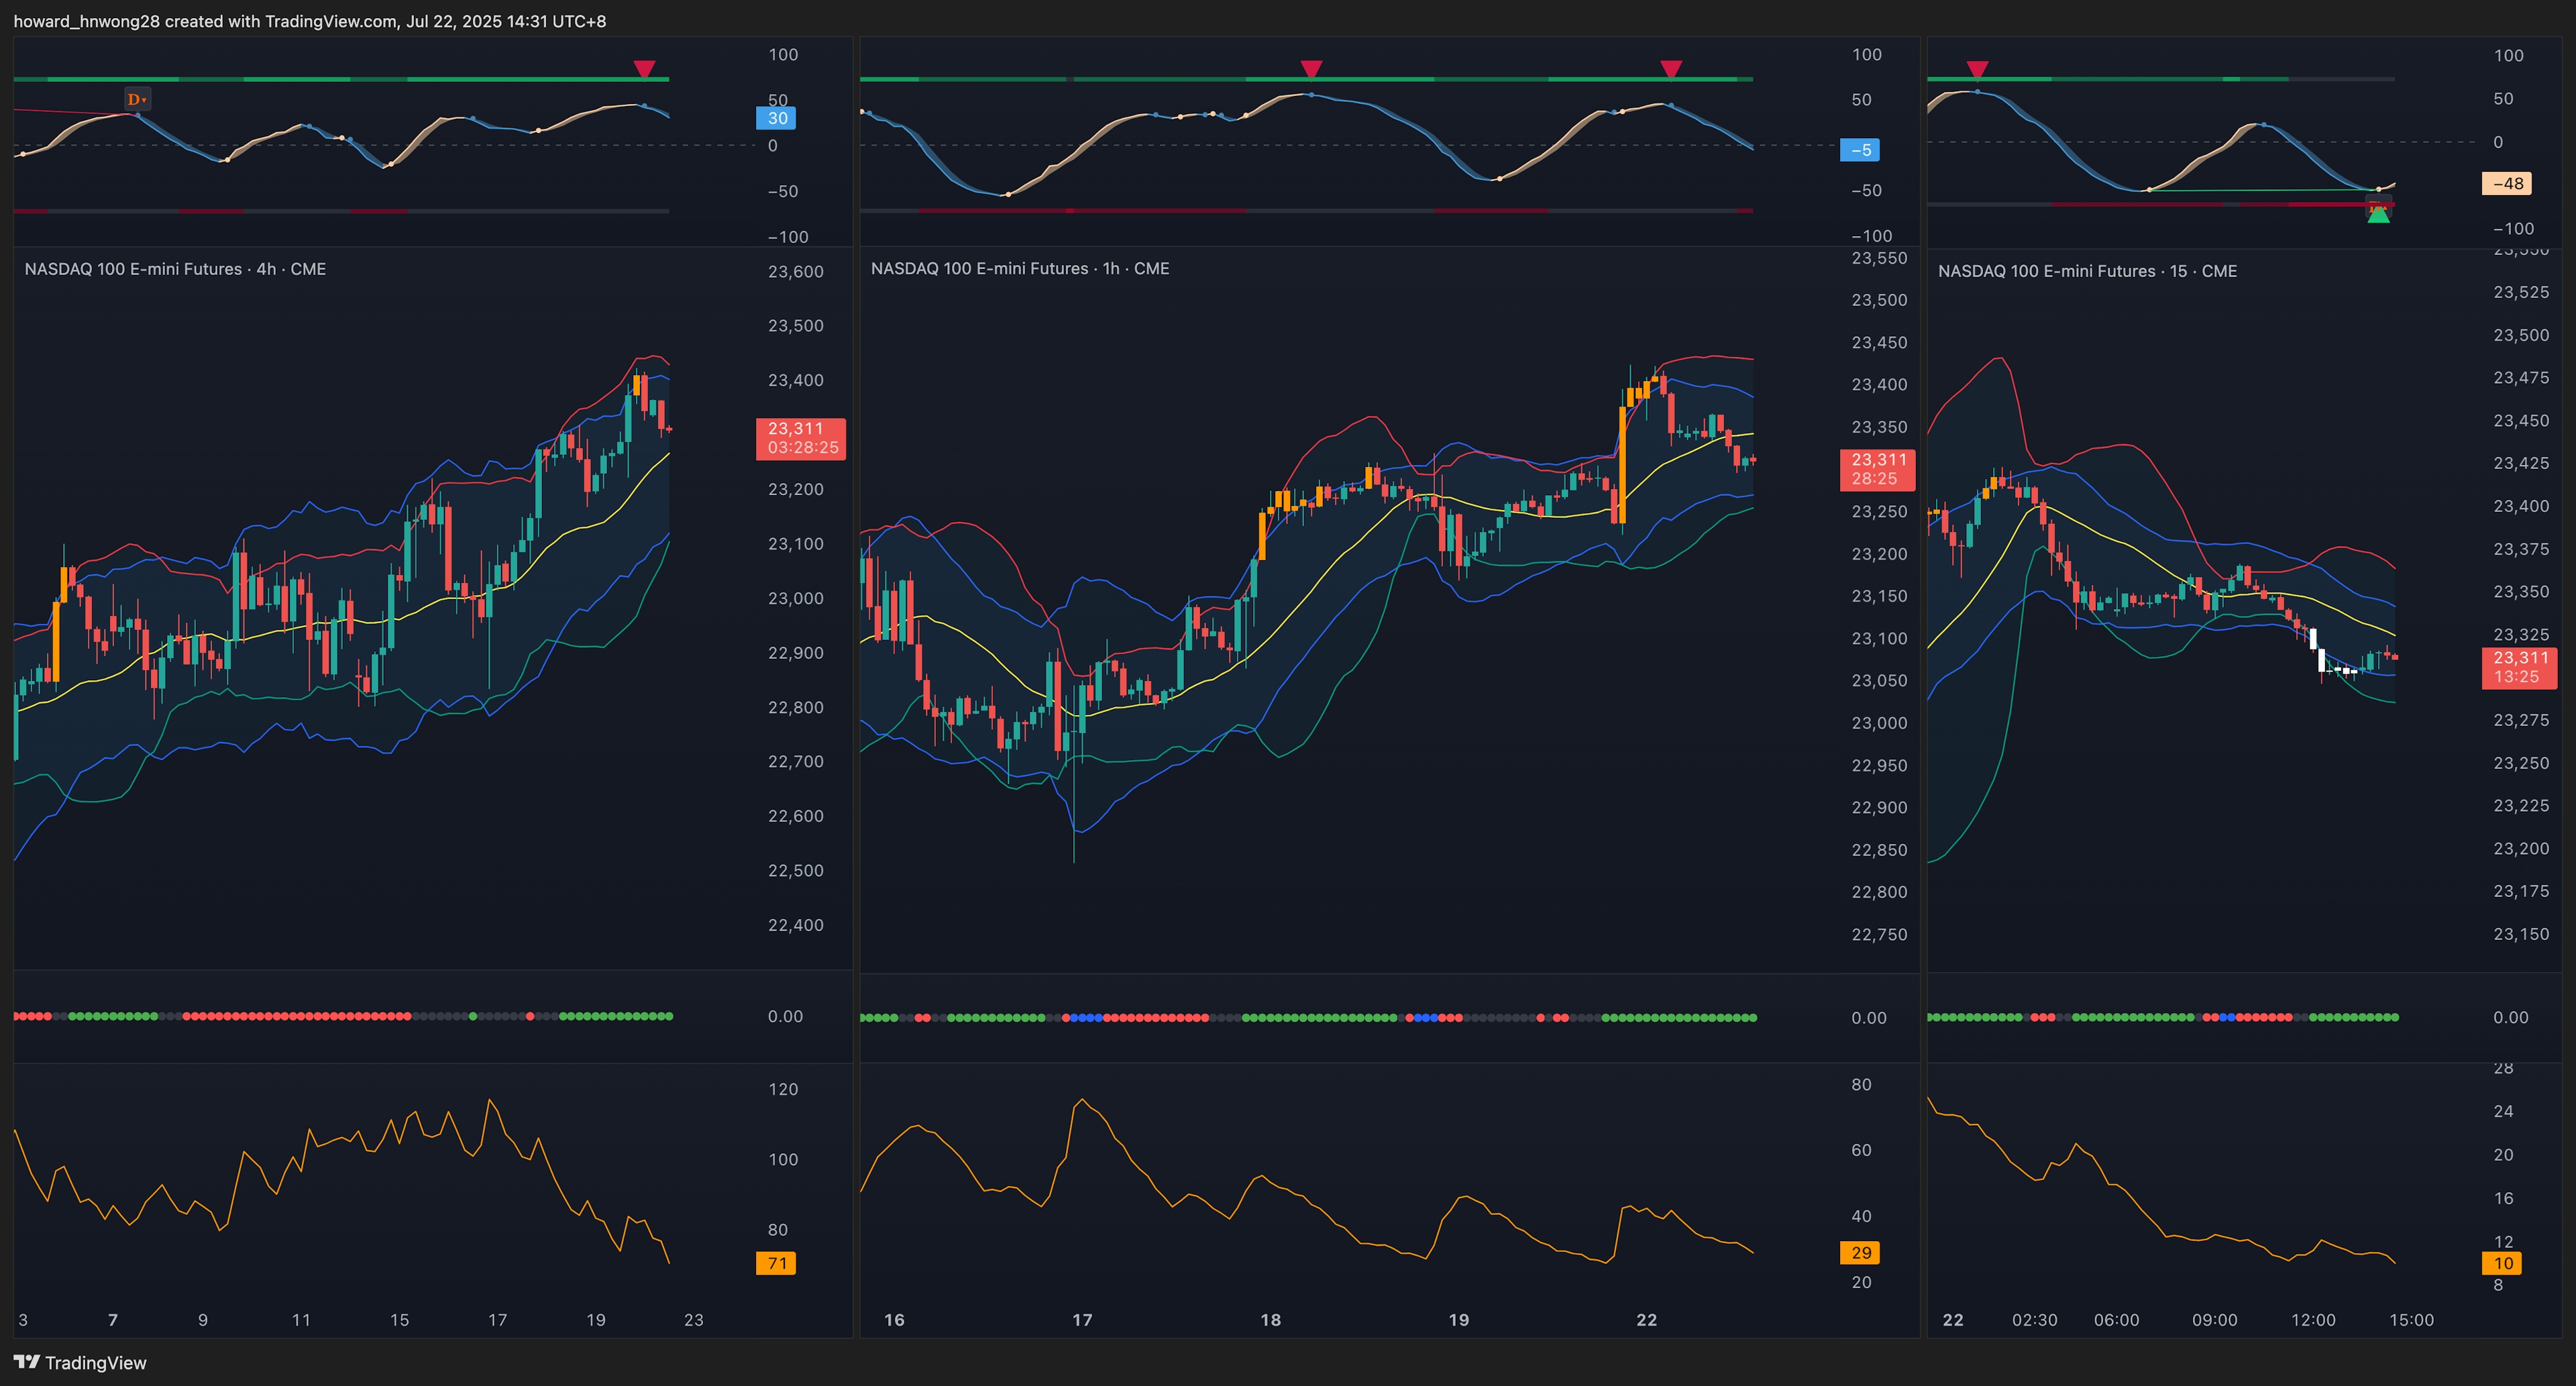The width and height of the screenshot is (2576, 1386).
Task: Select the blue 30 value label on the 4h oscillator
Action: (777, 118)
